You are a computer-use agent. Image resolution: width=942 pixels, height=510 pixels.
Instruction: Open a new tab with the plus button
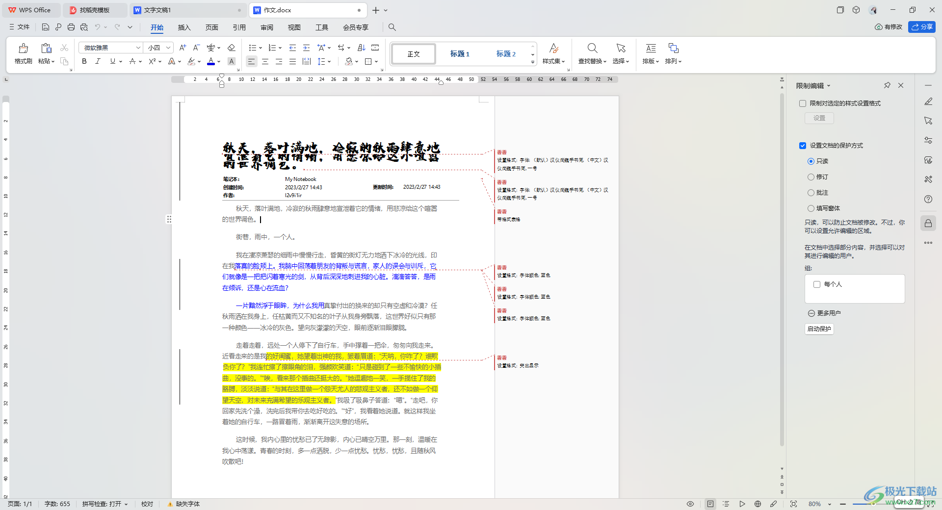coord(376,10)
